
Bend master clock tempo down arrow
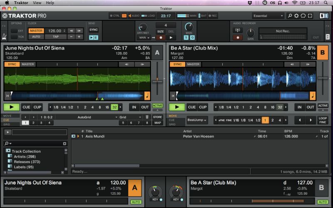pyautogui.click(x=71, y=31)
